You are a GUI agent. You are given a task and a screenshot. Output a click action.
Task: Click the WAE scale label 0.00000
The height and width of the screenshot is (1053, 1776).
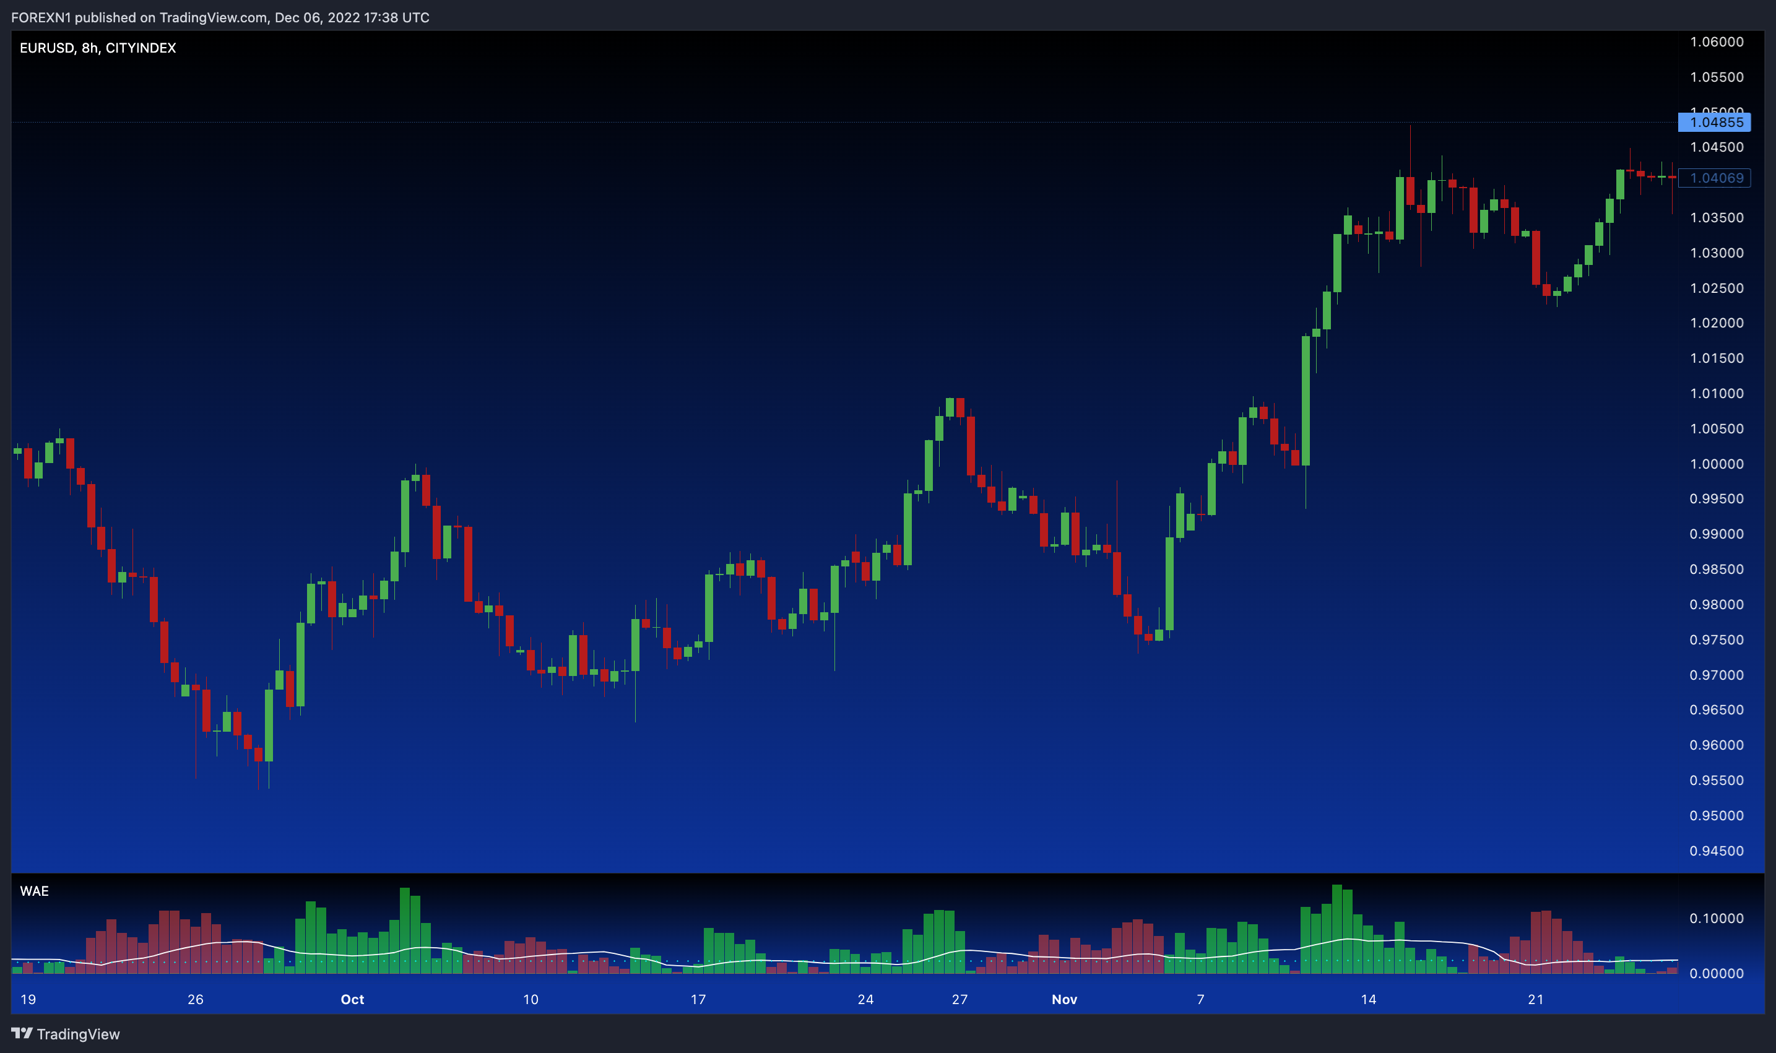(x=1717, y=974)
